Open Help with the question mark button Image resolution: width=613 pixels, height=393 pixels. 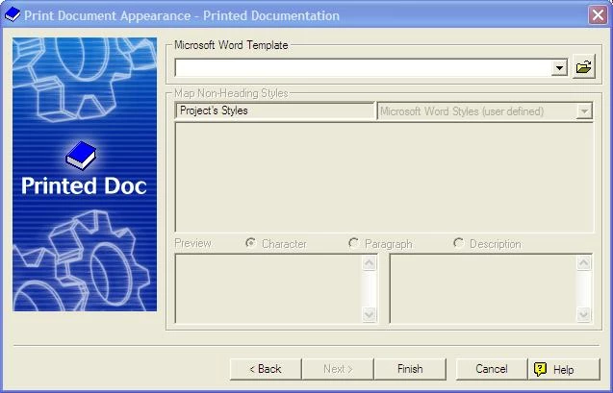[564, 369]
